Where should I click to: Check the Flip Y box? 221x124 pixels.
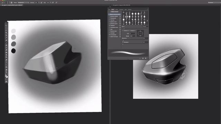[129, 31]
